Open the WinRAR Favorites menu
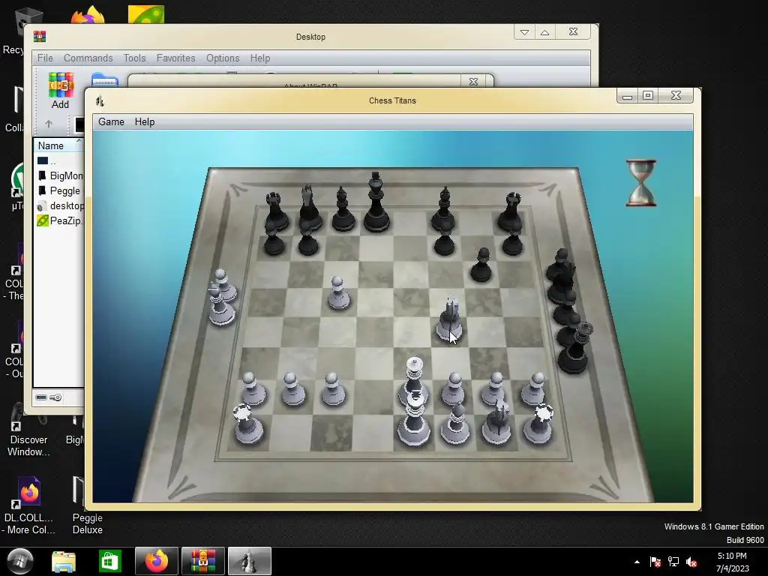 [175, 58]
